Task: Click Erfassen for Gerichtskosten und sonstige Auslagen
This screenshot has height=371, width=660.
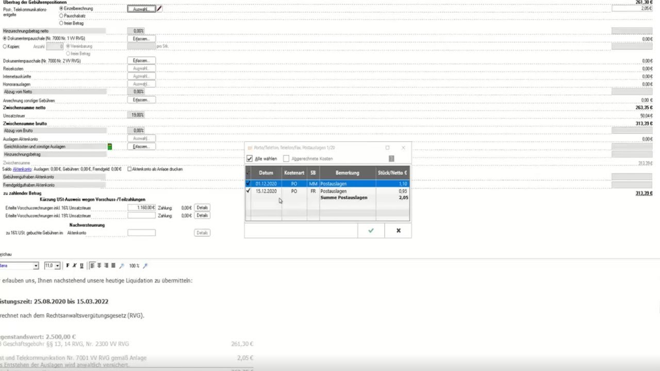Action: click(x=141, y=147)
